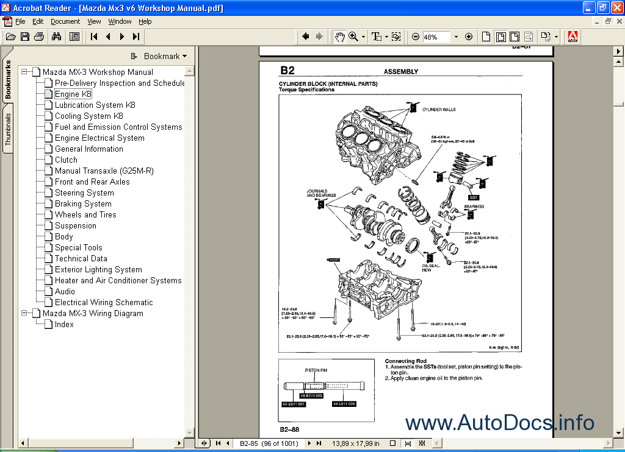Open Fuel and Emission Control Systems bookmark

tap(118, 127)
